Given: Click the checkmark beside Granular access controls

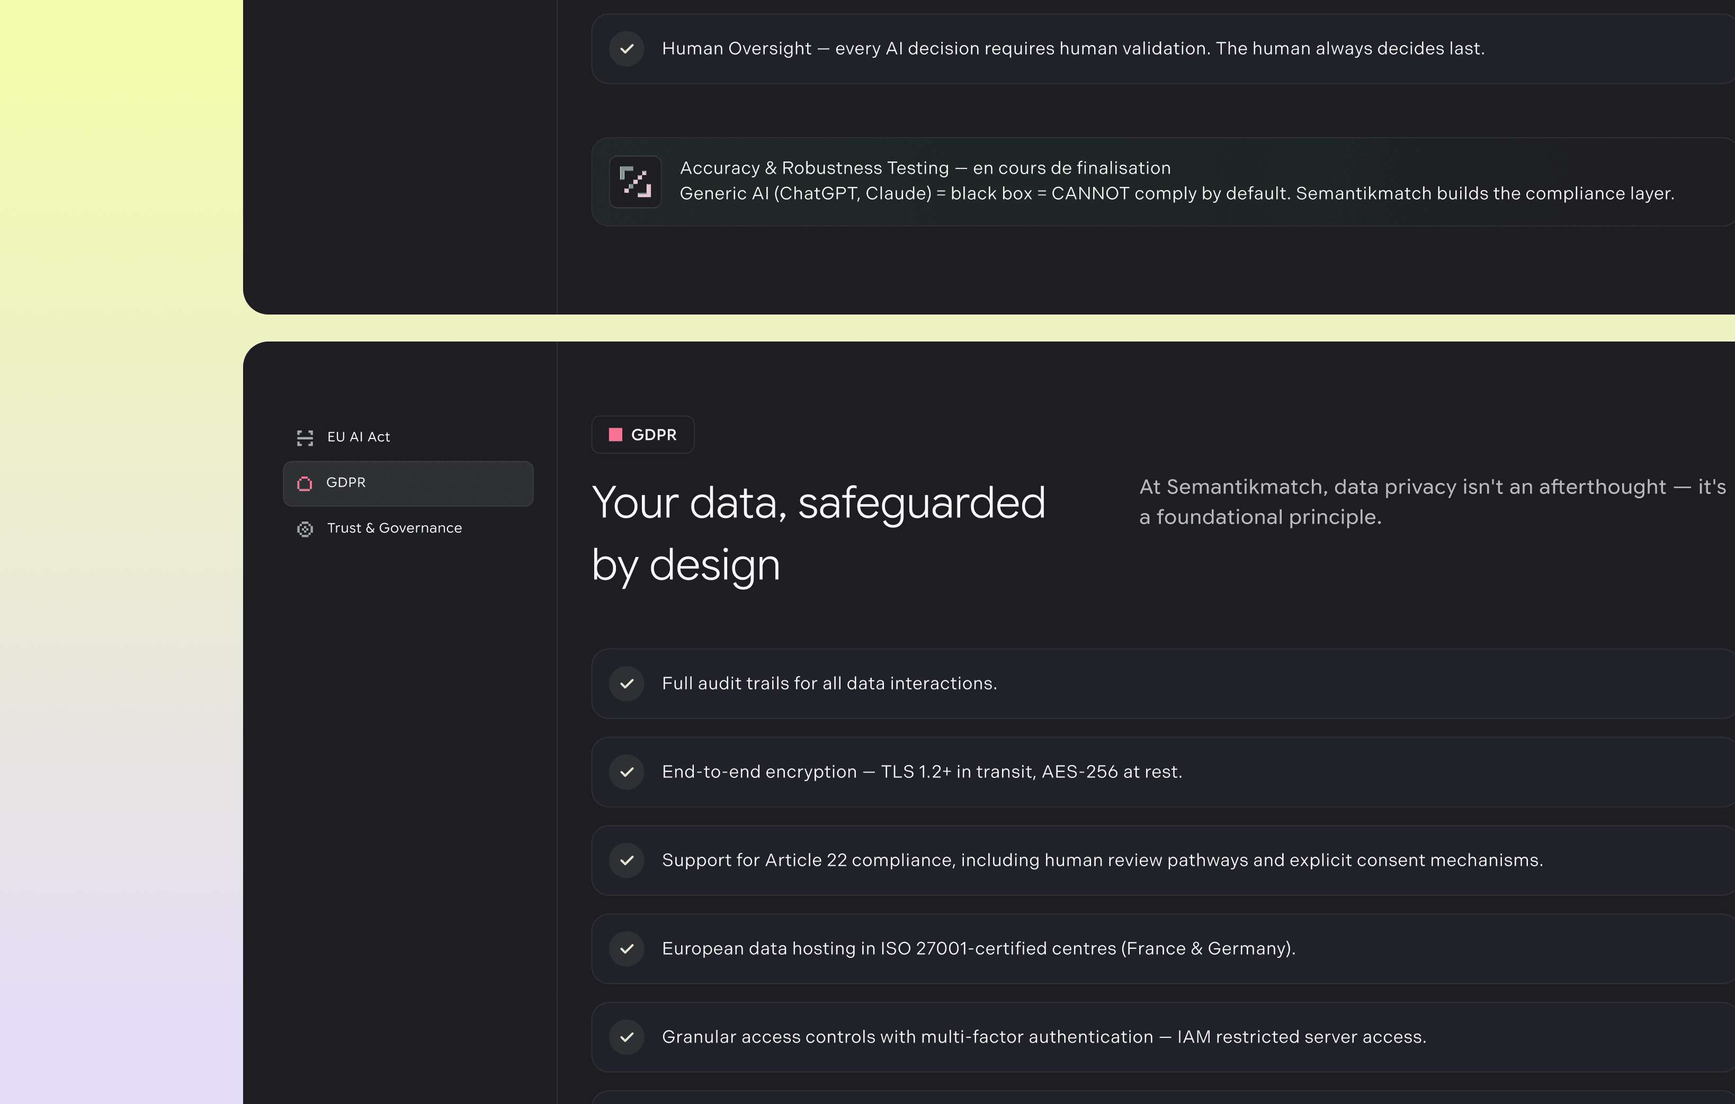Looking at the screenshot, I should coord(626,1037).
